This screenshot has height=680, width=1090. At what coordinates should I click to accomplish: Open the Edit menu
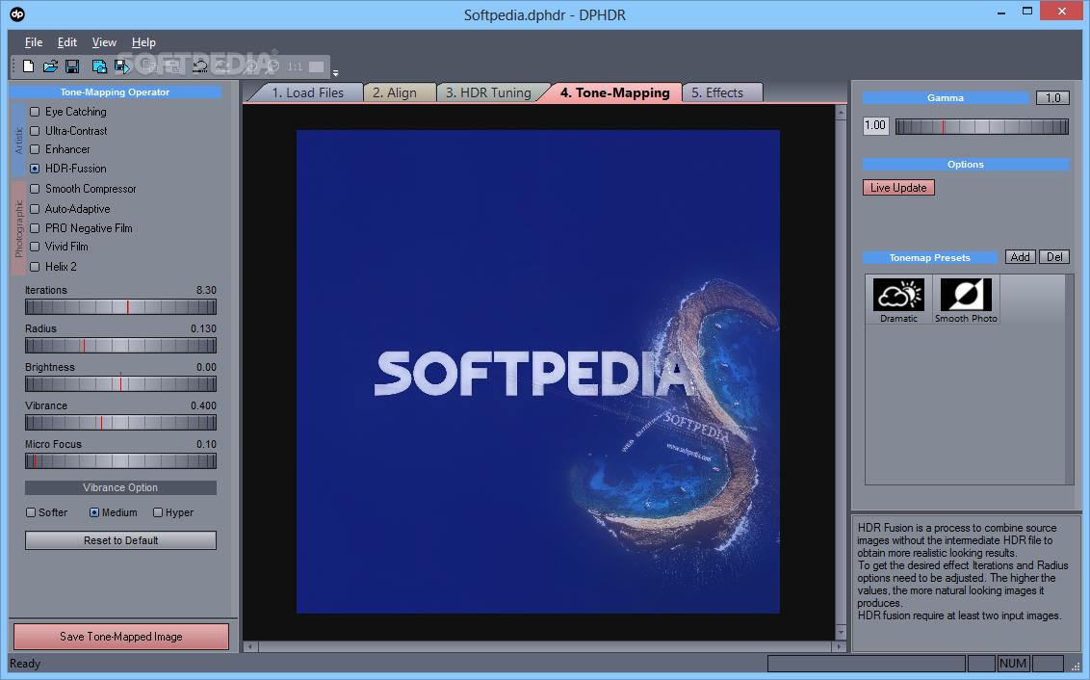tap(66, 42)
